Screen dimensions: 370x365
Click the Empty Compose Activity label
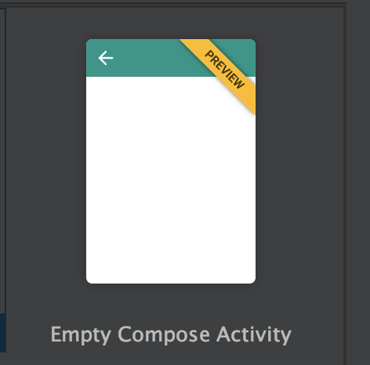pyautogui.click(x=171, y=334)
